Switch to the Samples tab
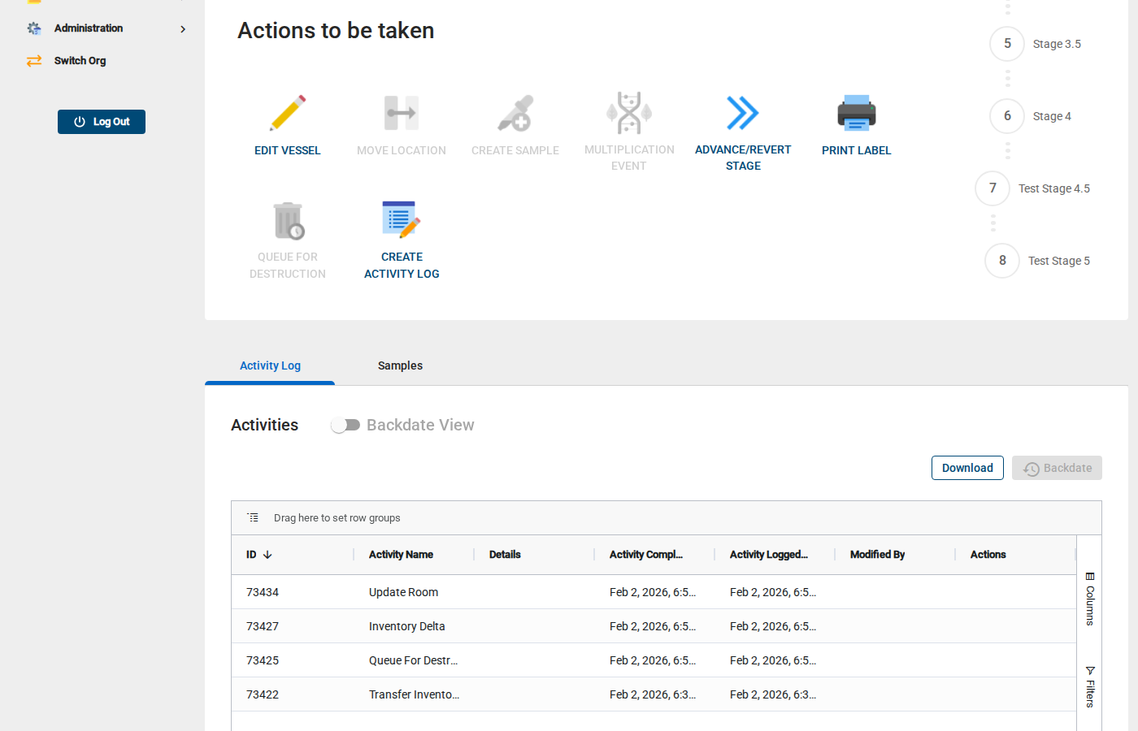 click(400, 365)
